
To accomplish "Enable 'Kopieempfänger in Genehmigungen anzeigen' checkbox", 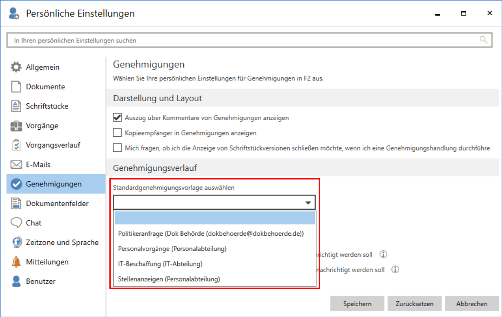I will click(117, 133).
